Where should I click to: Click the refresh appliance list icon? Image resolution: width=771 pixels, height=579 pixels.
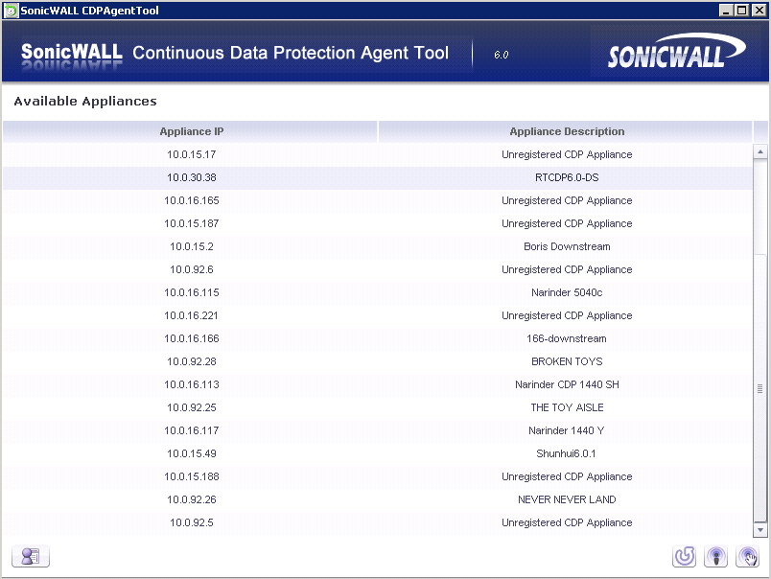684,556
